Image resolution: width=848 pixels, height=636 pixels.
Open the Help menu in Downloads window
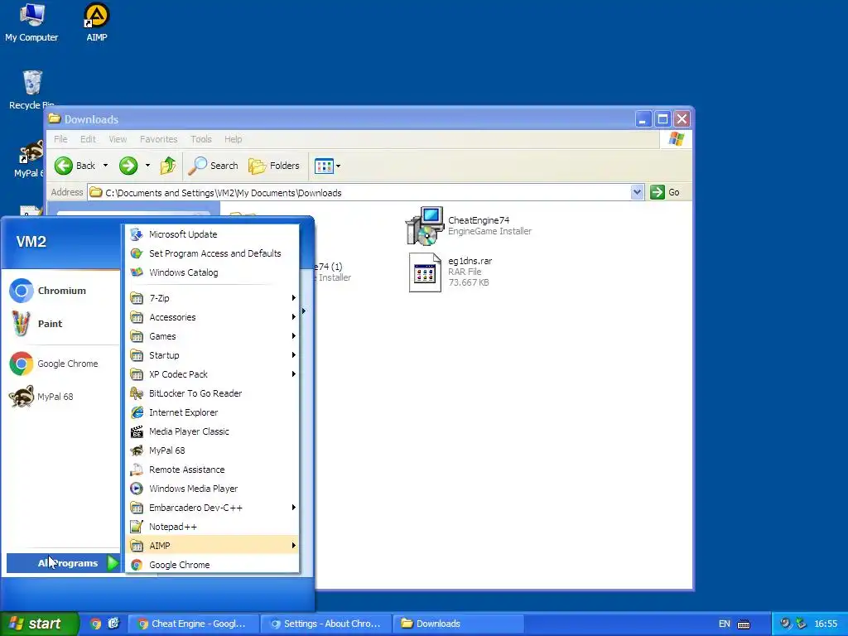233,139
